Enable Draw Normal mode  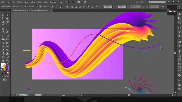(x=3, y=76)
